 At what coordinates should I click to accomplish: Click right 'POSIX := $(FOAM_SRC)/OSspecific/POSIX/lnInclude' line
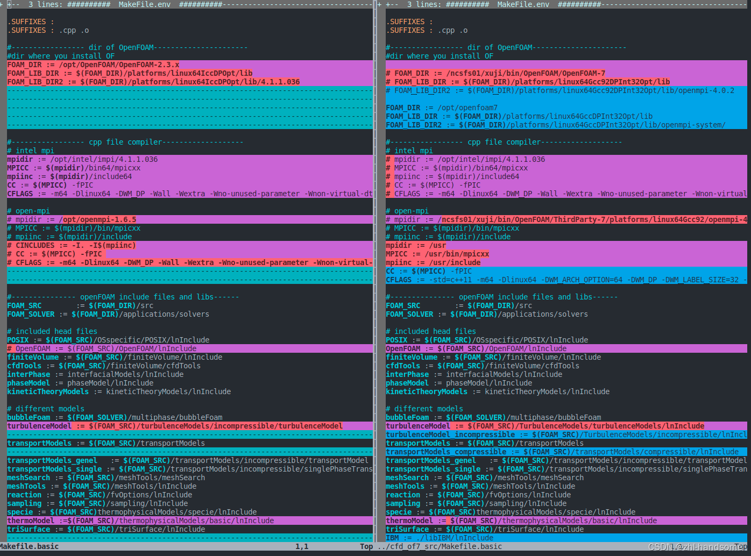pyautogui.click(x=487, y=340)
